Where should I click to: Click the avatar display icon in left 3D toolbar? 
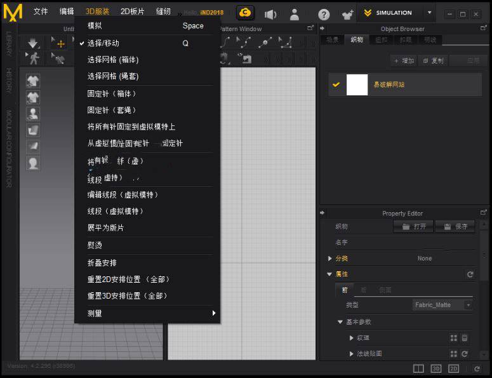(x=33, y=114)
